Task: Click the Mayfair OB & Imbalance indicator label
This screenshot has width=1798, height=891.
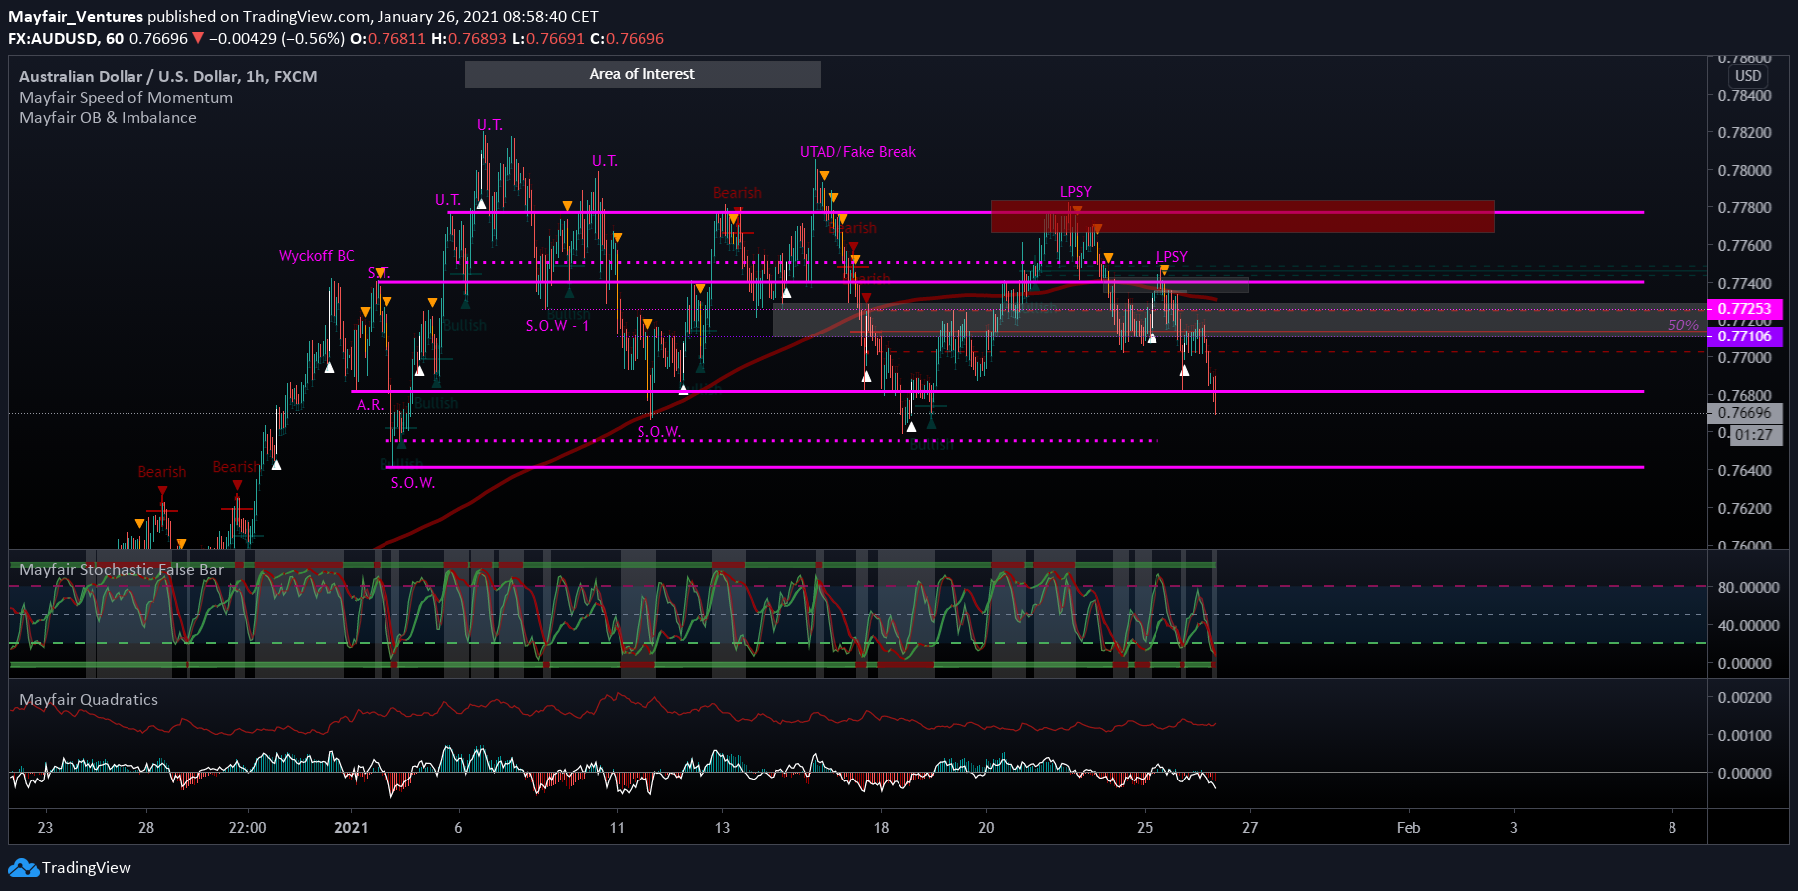Action: tap(108, 118)
